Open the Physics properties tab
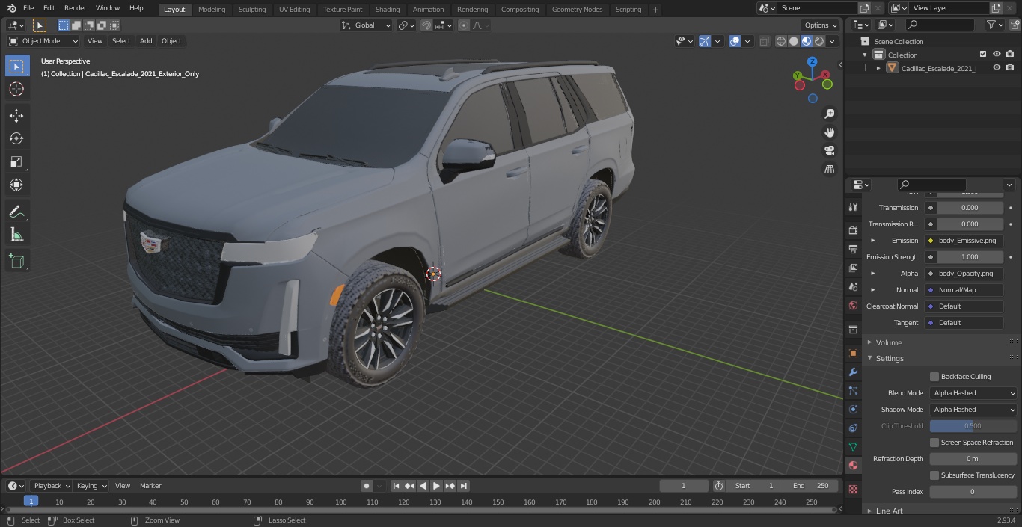 (x=853, y=409)
